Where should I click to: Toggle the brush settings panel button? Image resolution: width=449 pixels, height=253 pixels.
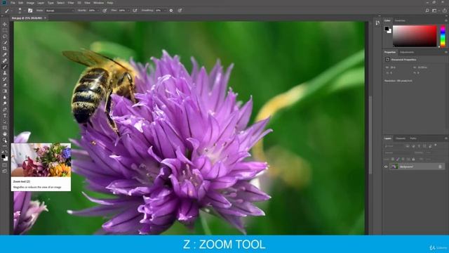click(x=30, y=11)
